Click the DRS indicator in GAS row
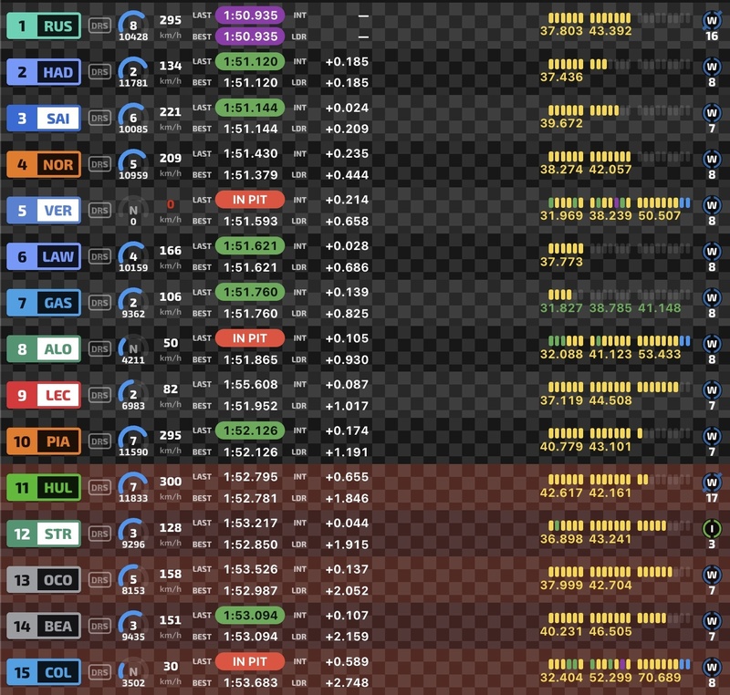The image size is (730, 695). (99, 303)
